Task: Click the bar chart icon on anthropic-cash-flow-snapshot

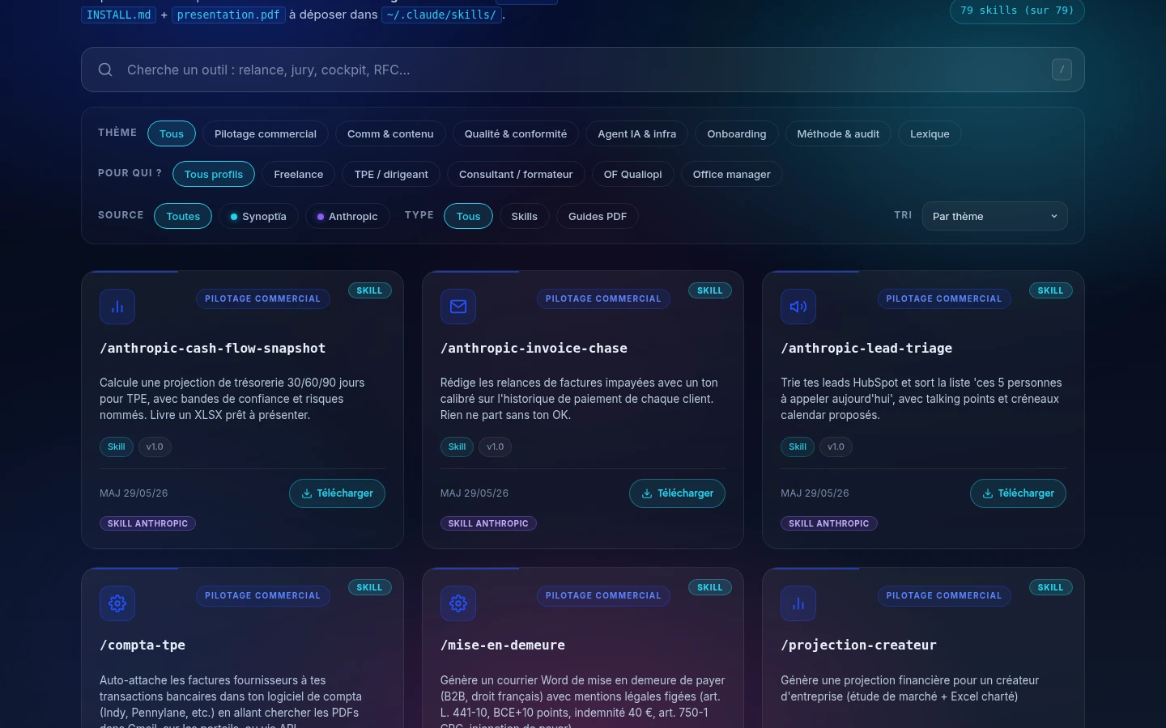Action: coord(117,307)
